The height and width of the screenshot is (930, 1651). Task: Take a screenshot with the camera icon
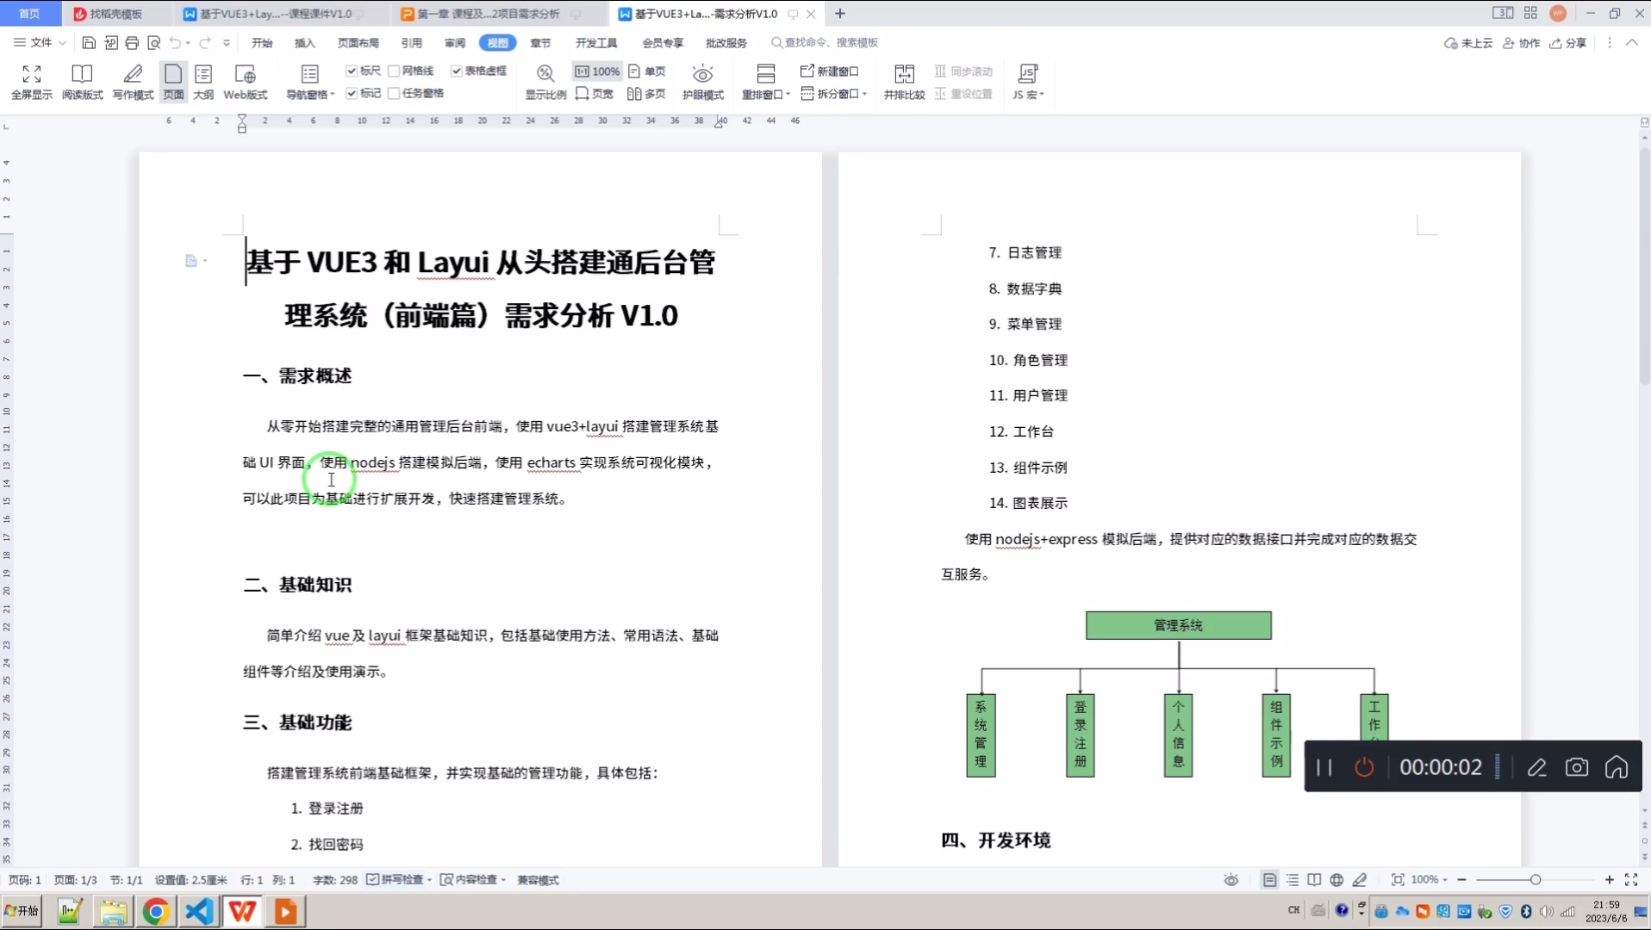(x=1576, y=766)
